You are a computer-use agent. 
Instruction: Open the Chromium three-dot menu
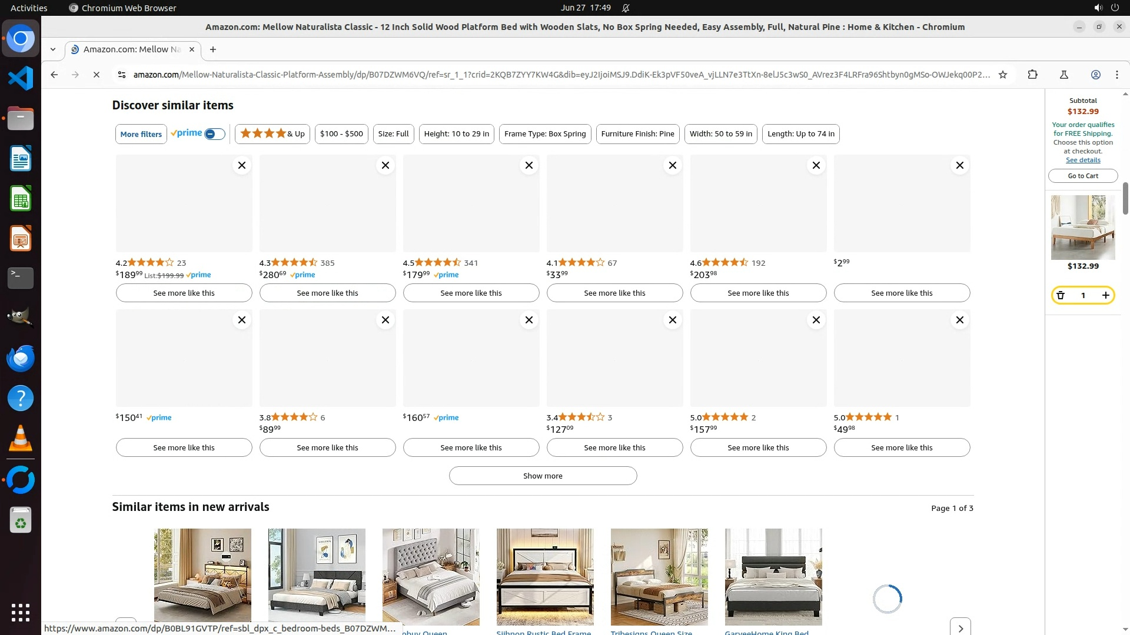[1116, 75]
